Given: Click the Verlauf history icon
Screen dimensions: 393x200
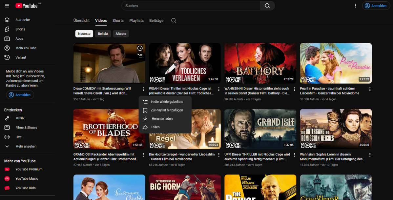Looking at the screenshot, I should [x=7, y=57].
